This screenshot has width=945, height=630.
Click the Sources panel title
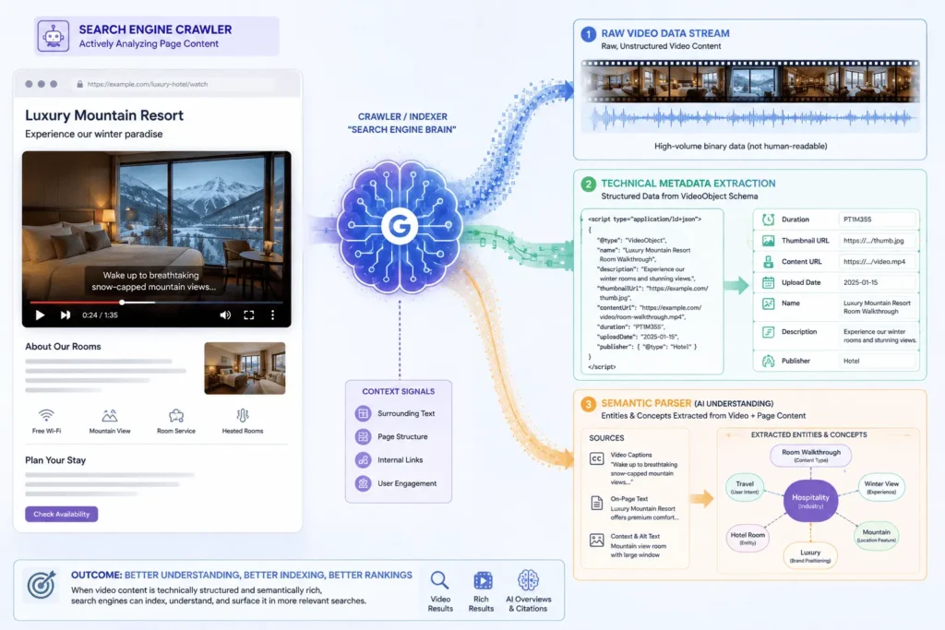(x=606, y=438)
